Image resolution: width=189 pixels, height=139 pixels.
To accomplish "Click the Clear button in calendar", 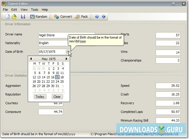I will [x=57, y=97].
